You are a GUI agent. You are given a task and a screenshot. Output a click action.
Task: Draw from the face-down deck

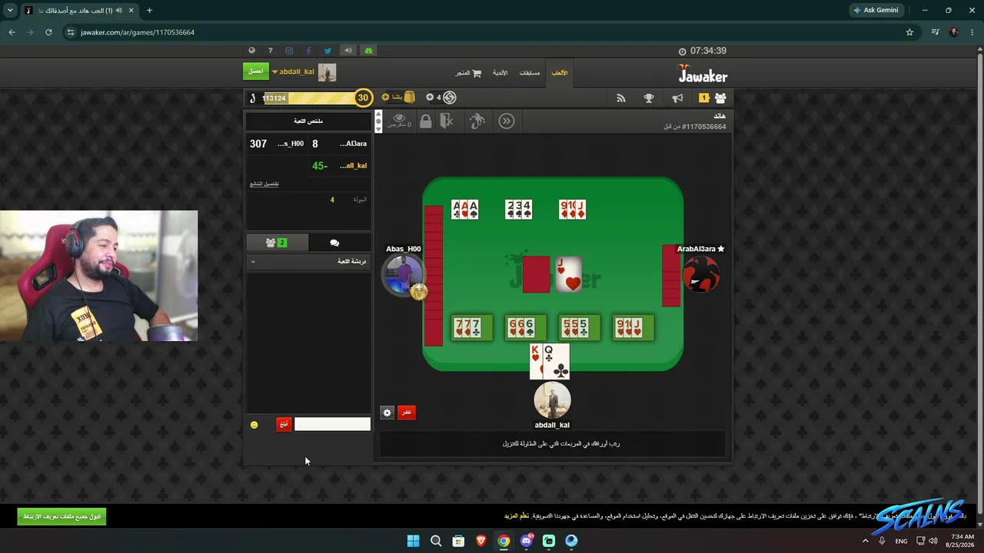click(536, 275)
